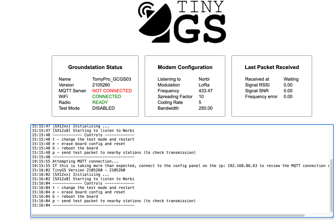
Task: Click the Groundstation Status card heading
Action: pos(95,67)
